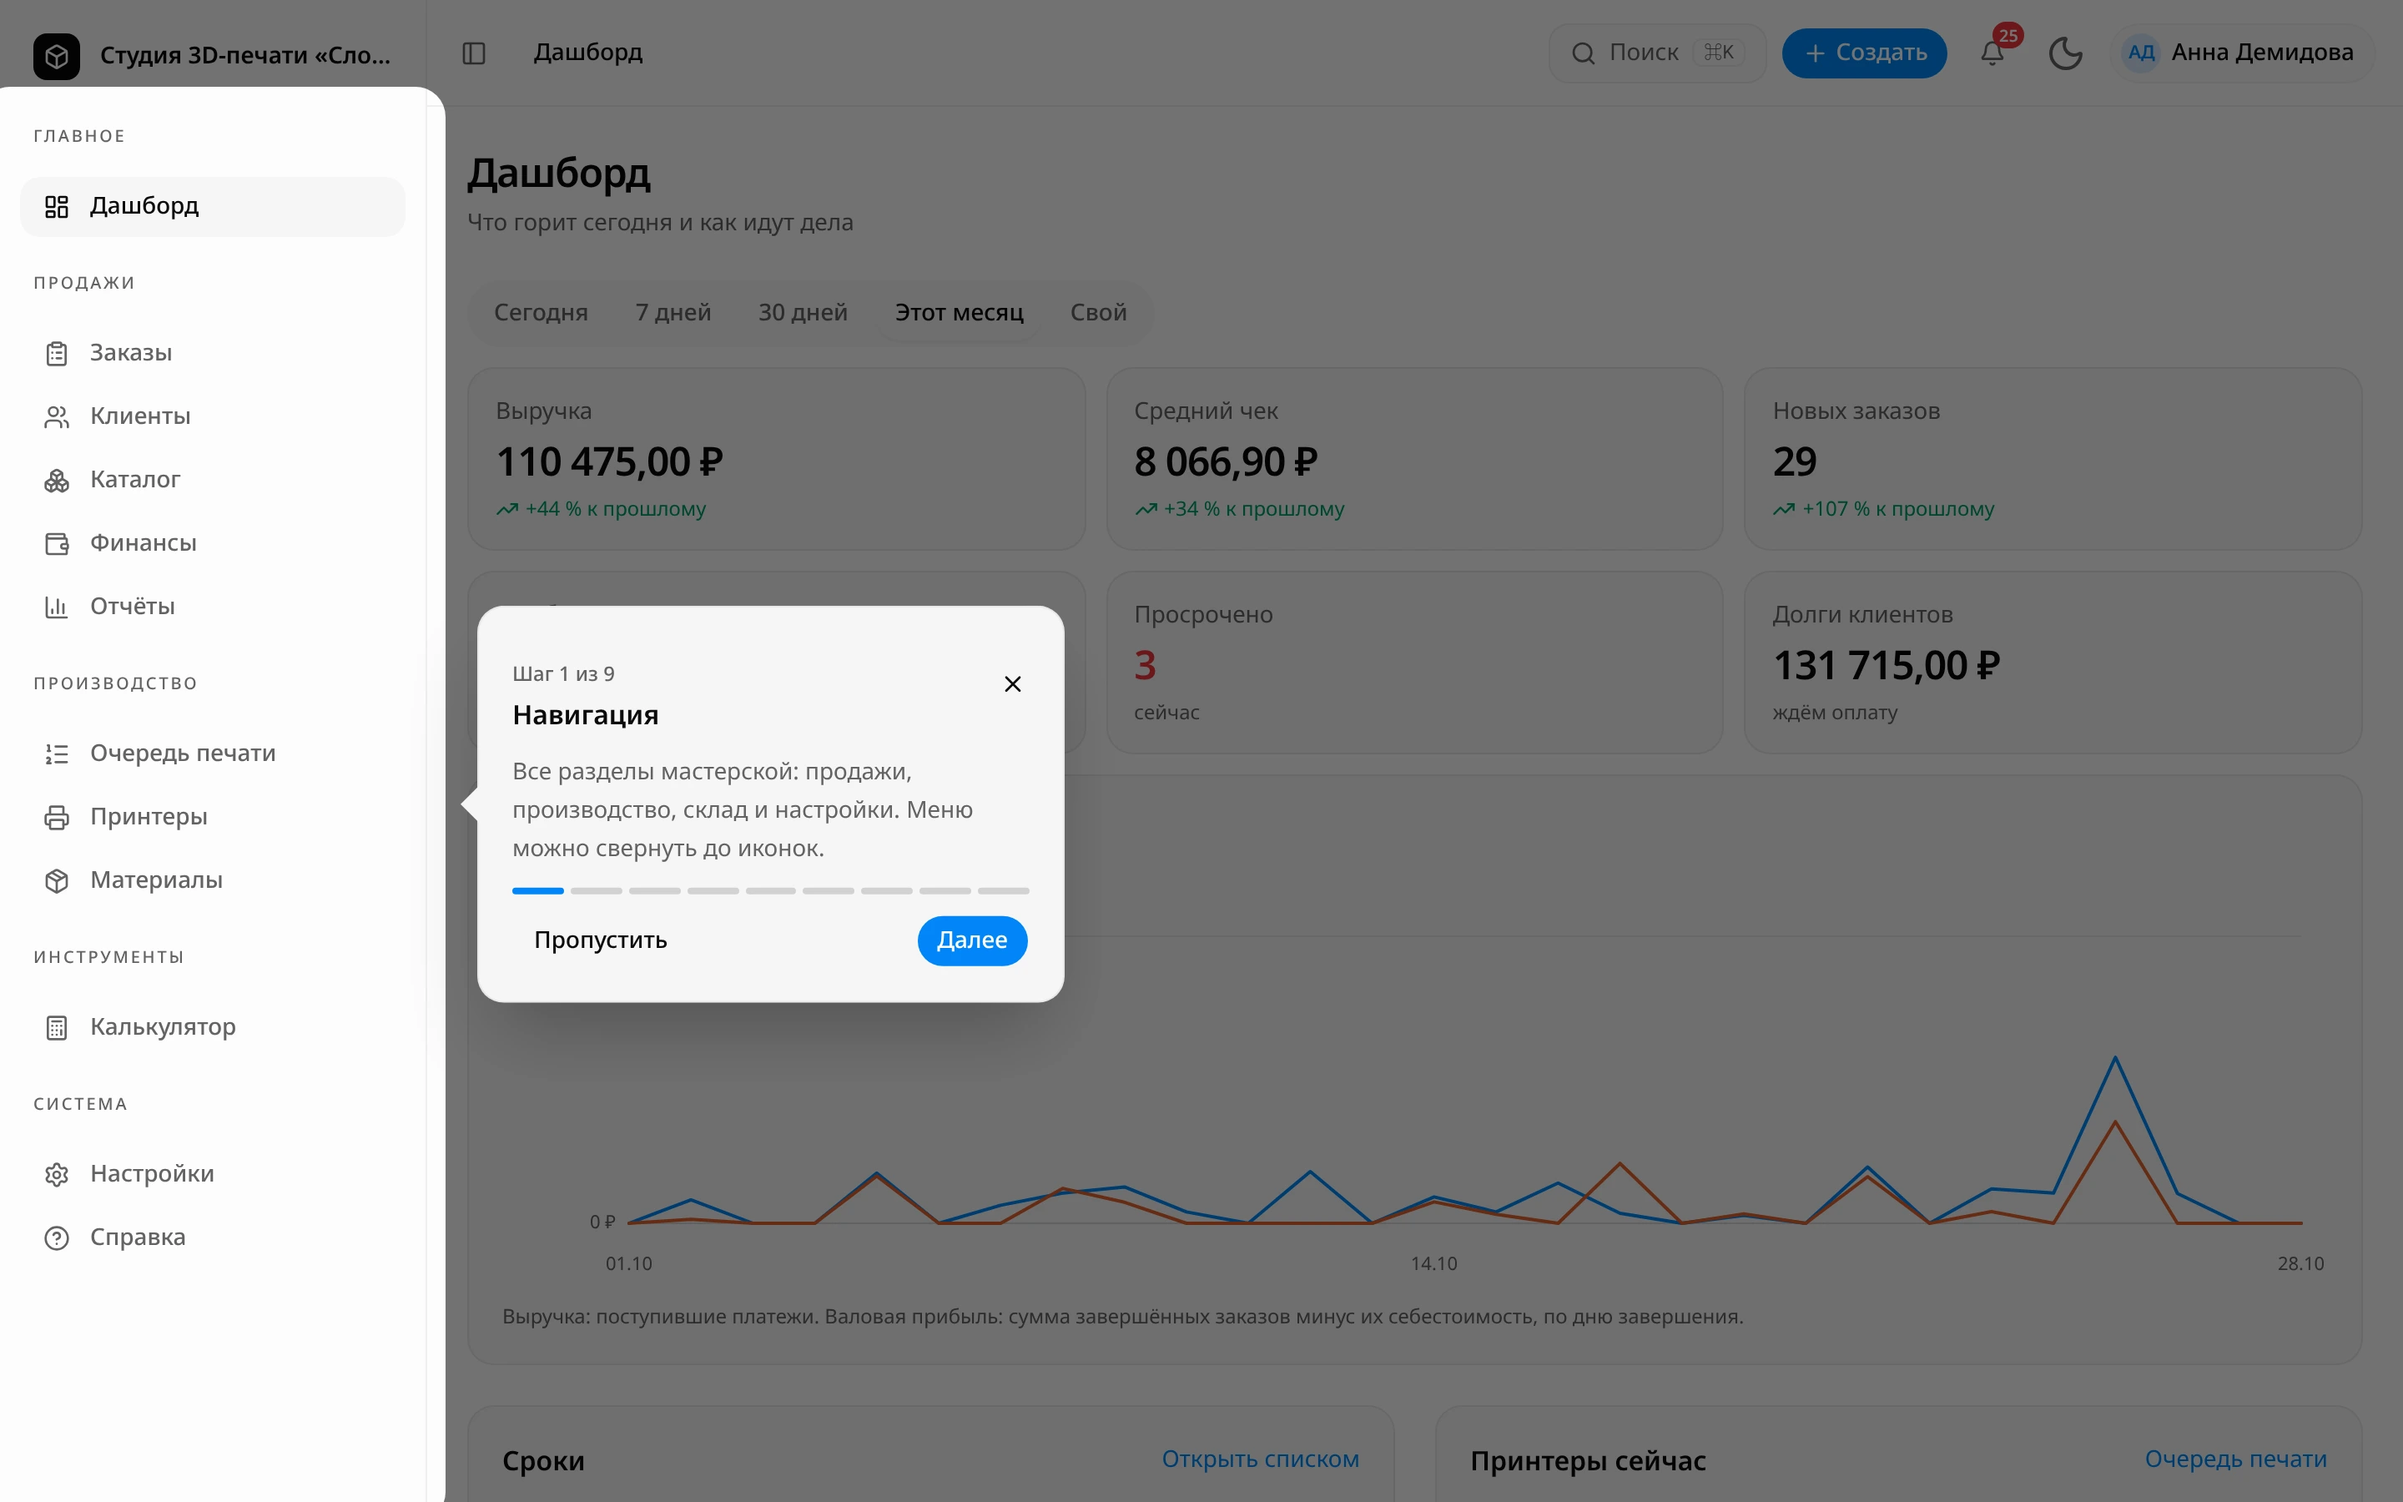2403x1502 pixels.
Task: Click Долги клиентов value 131 715,00 ₽
Action: coord(1886,666)
